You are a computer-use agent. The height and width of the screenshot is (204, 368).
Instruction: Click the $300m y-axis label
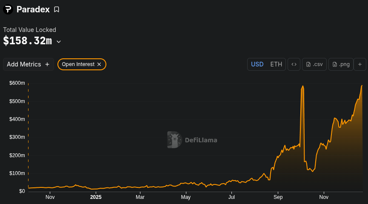[x=17, y=137]
